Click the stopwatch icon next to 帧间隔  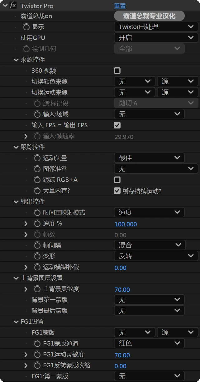(x=37, y=245)
